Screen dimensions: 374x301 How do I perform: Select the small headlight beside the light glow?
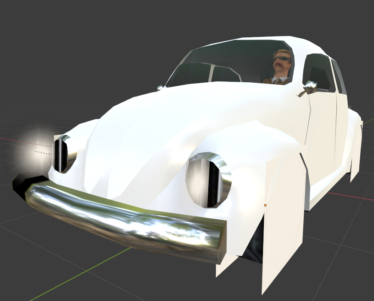click(x=63, y=154)
